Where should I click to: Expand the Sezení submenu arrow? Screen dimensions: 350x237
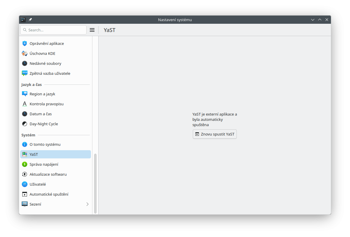(87, 204)
